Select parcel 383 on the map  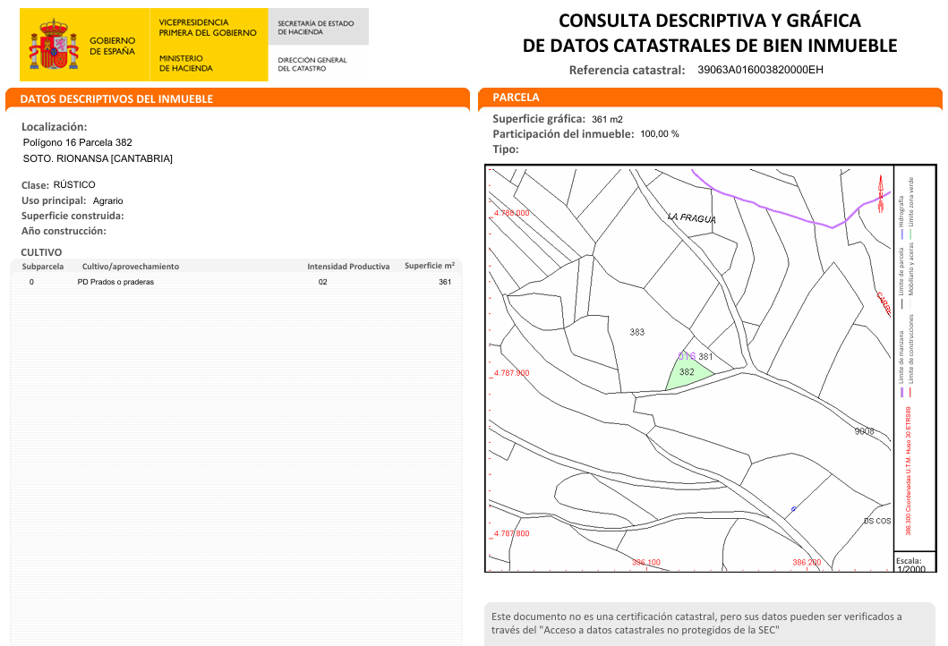pyautogui.click(x=636, y=332)
